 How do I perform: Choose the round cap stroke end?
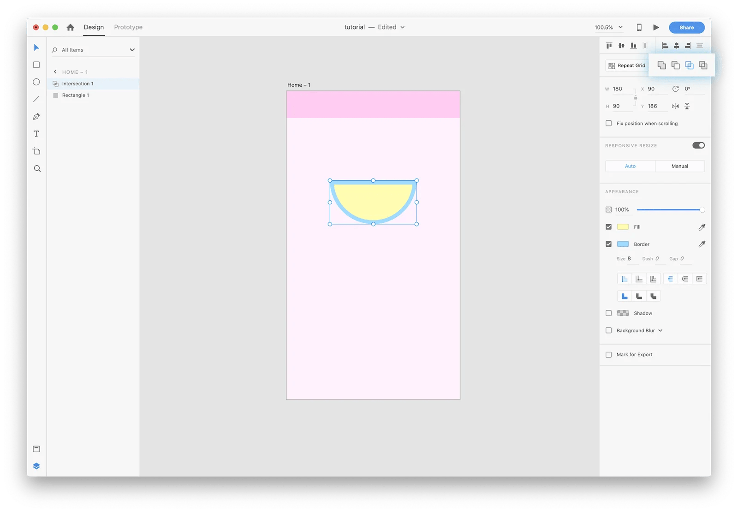click(685, 279)
